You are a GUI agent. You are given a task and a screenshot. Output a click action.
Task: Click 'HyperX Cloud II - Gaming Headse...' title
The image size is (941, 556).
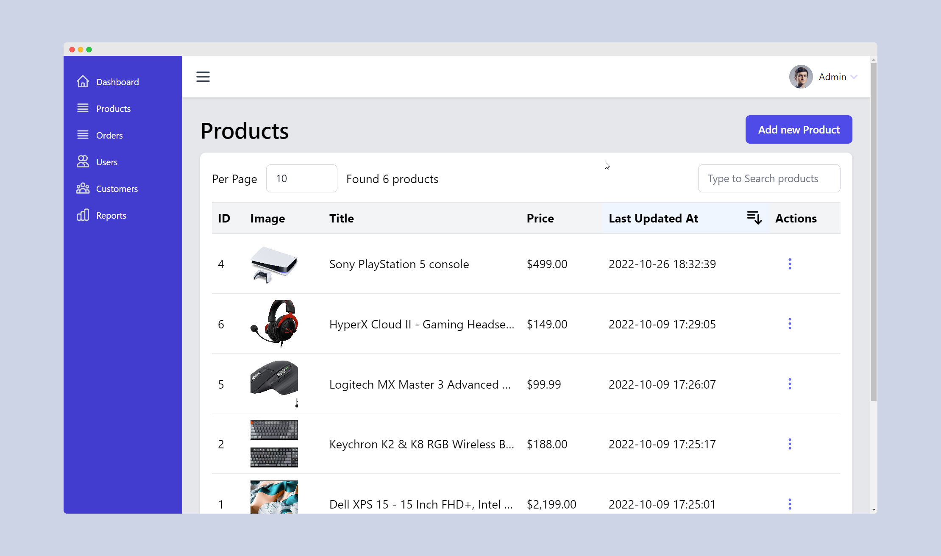tap(422, 324)
